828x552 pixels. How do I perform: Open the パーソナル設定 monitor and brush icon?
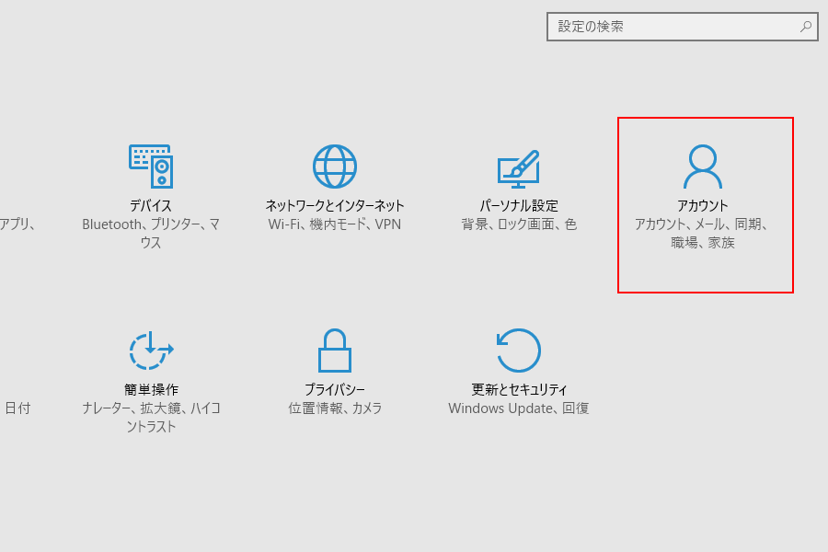(519, 169)
